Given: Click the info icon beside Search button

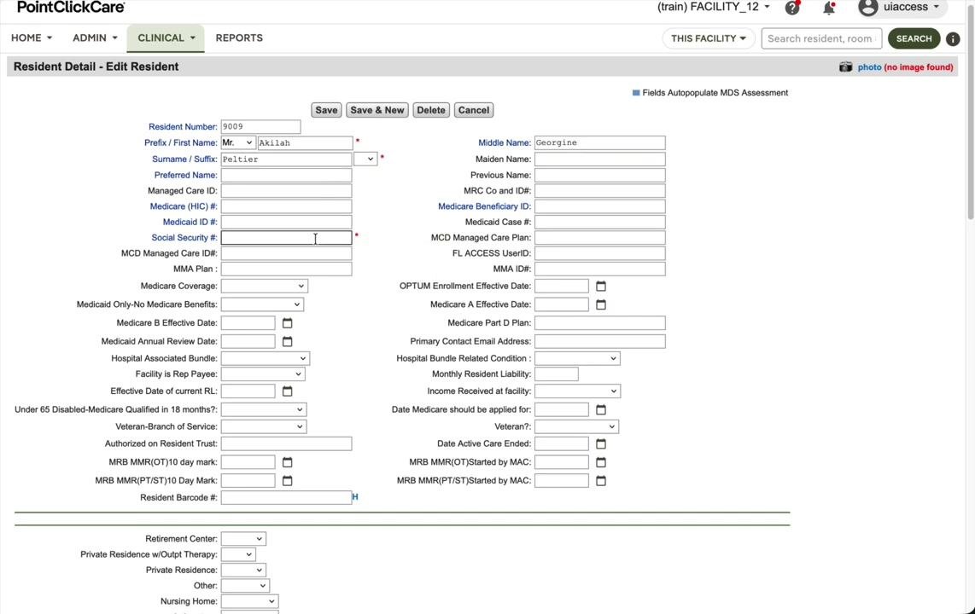Looking at the screenshot, I should (953, 38).
